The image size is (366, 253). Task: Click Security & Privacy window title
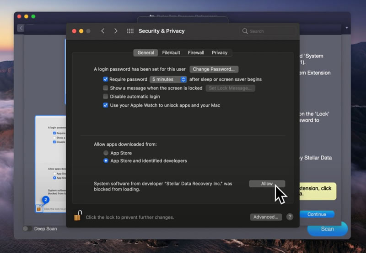[x=161, y=31]
